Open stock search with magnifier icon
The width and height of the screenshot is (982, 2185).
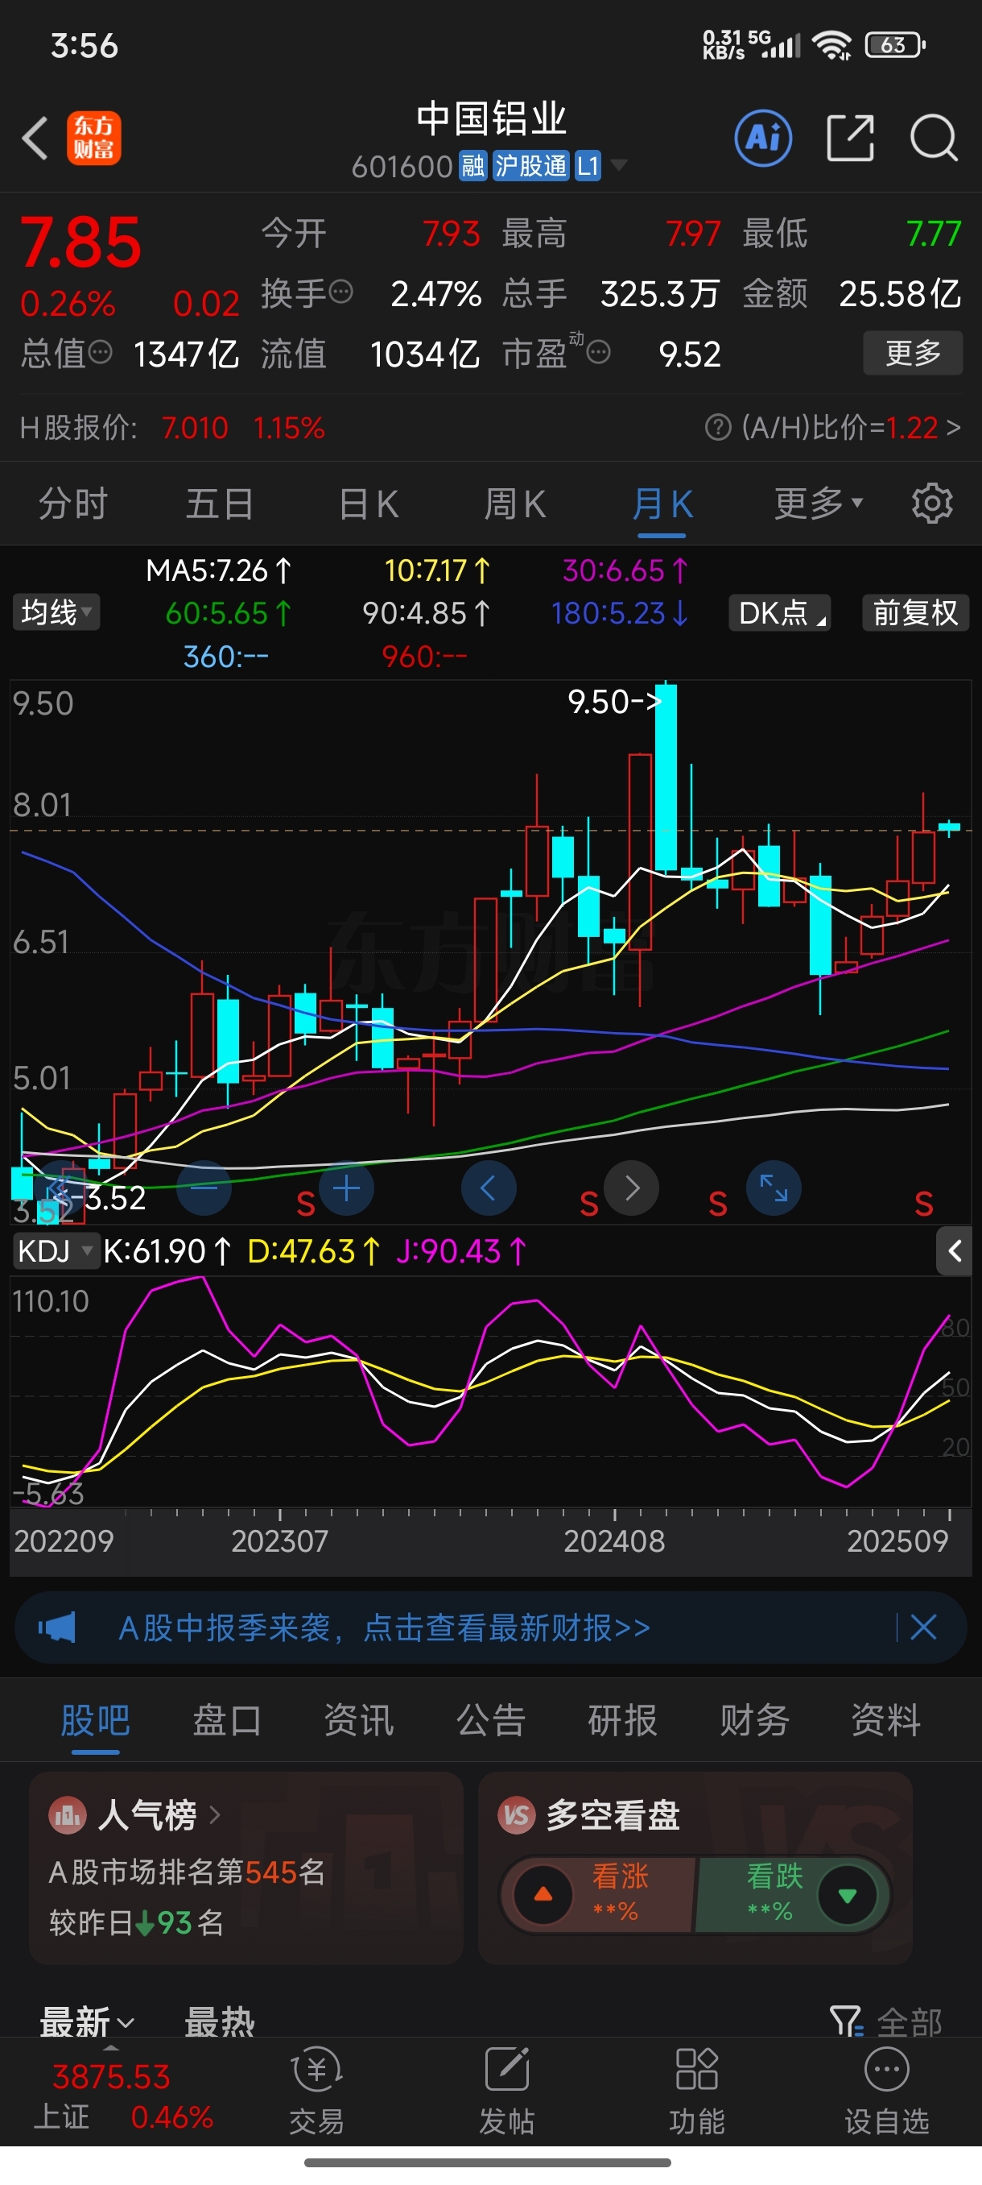pyautogui.click(x=934, y=138)
